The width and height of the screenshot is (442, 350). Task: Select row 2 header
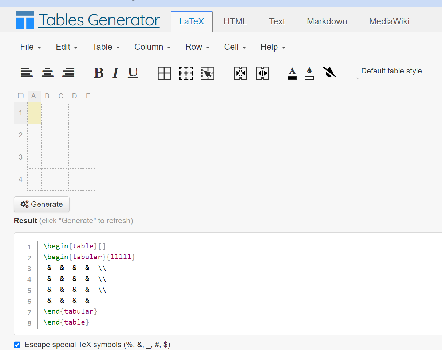tap(21, 135)
